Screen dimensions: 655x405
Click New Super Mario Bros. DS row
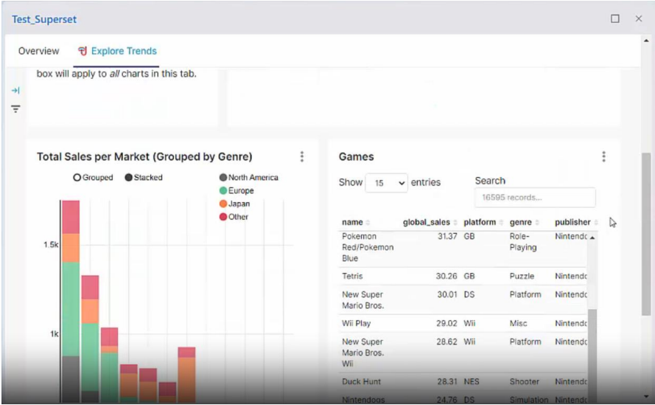pyautogui.click(x=463, y=300)
